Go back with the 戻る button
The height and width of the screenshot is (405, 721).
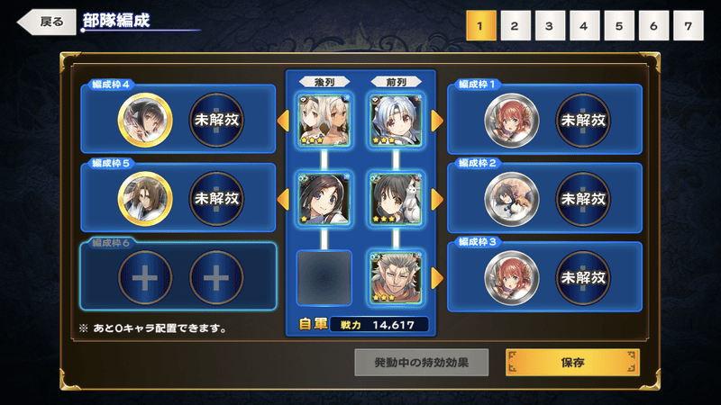click(x=47, y=22)
